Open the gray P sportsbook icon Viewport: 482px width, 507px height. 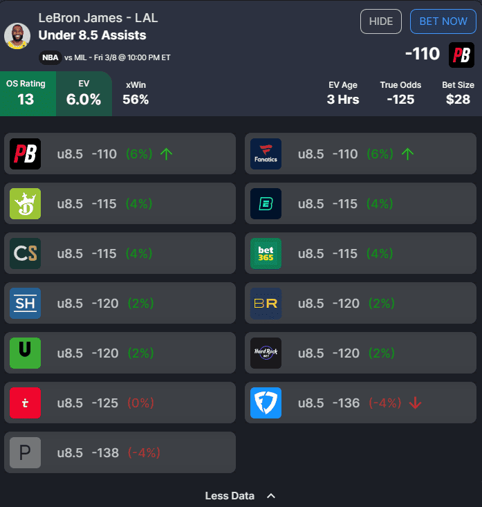click(x=25, y=452)
